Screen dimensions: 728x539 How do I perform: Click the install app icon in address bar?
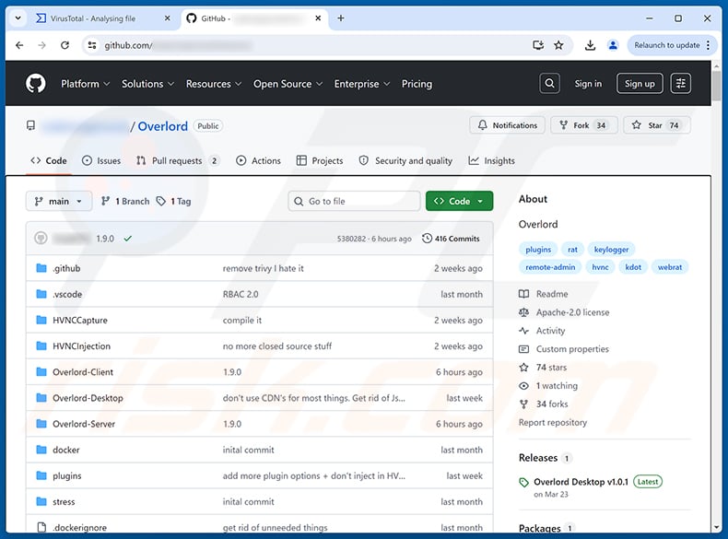coord(538,45)
